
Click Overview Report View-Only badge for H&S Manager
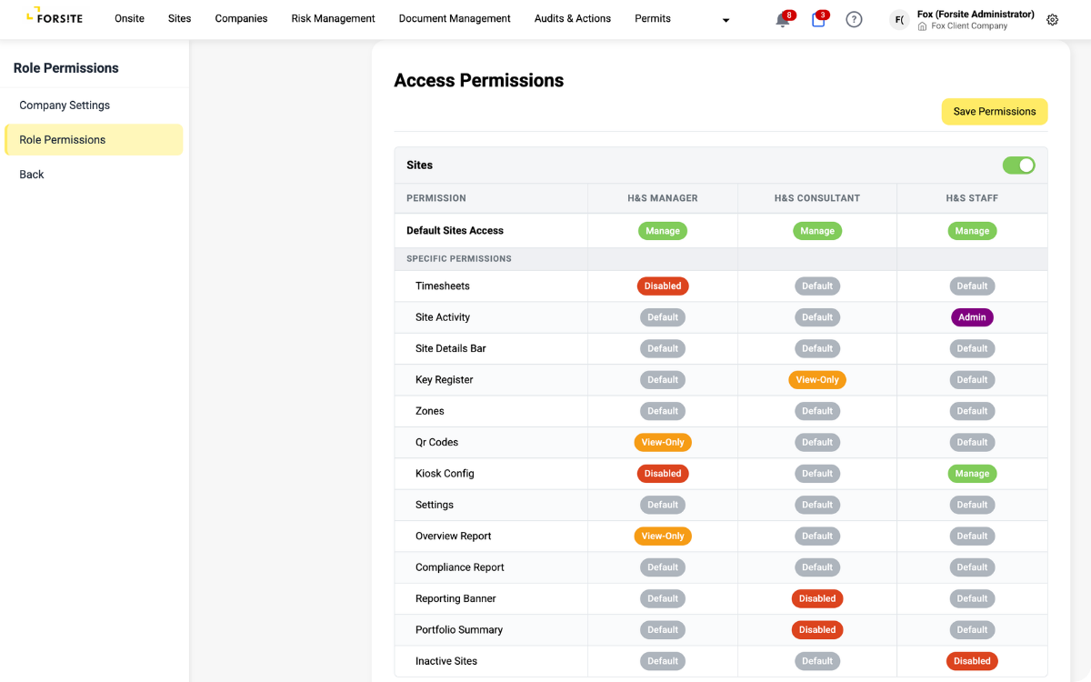[663, 537]
